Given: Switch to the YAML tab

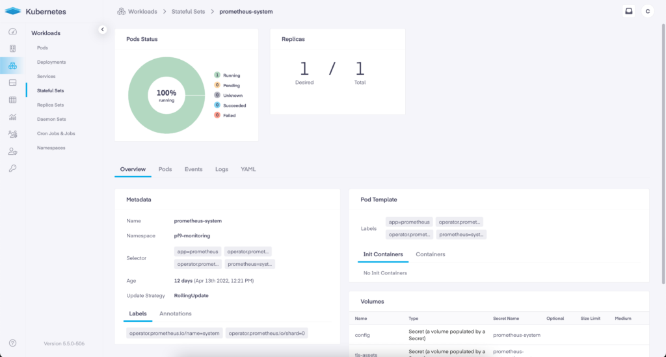Looking at the screenshot, I should point(248,169).
